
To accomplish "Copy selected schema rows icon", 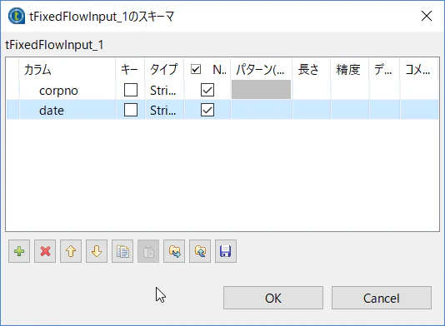I will 122,251.
